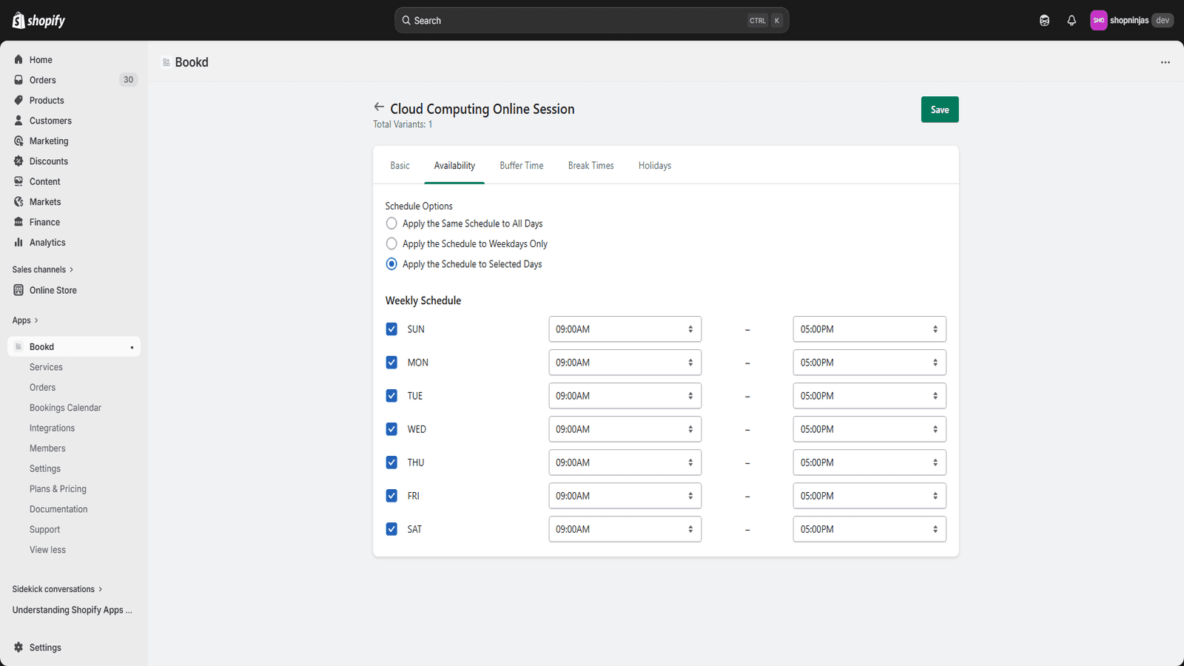
Task: Click the Finance bank icon
Action: [x=18, y=222]
